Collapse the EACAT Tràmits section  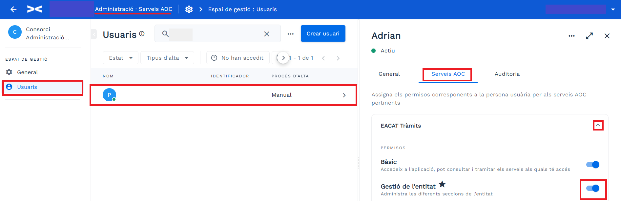598,125
